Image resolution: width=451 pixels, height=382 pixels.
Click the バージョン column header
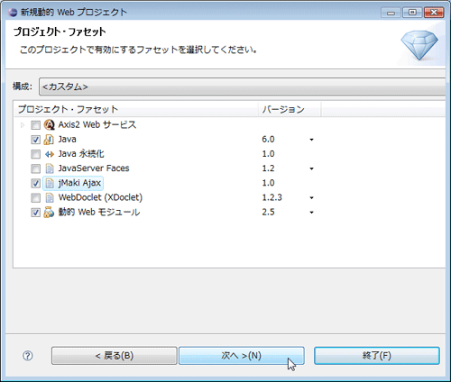coord(290,109)
